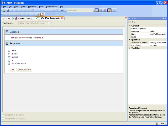Open the Help menu

click(61, 7)
